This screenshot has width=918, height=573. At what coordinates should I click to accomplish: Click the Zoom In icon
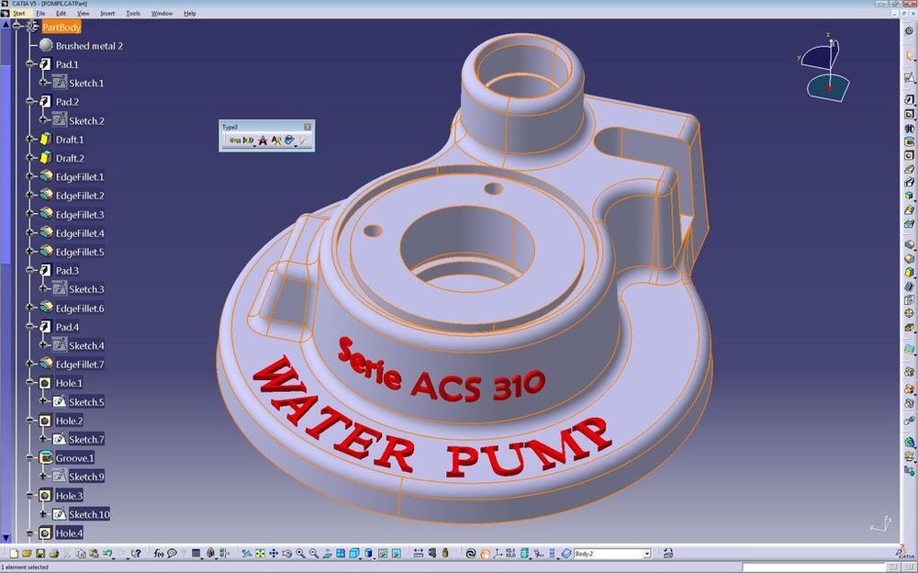point(300,553)
